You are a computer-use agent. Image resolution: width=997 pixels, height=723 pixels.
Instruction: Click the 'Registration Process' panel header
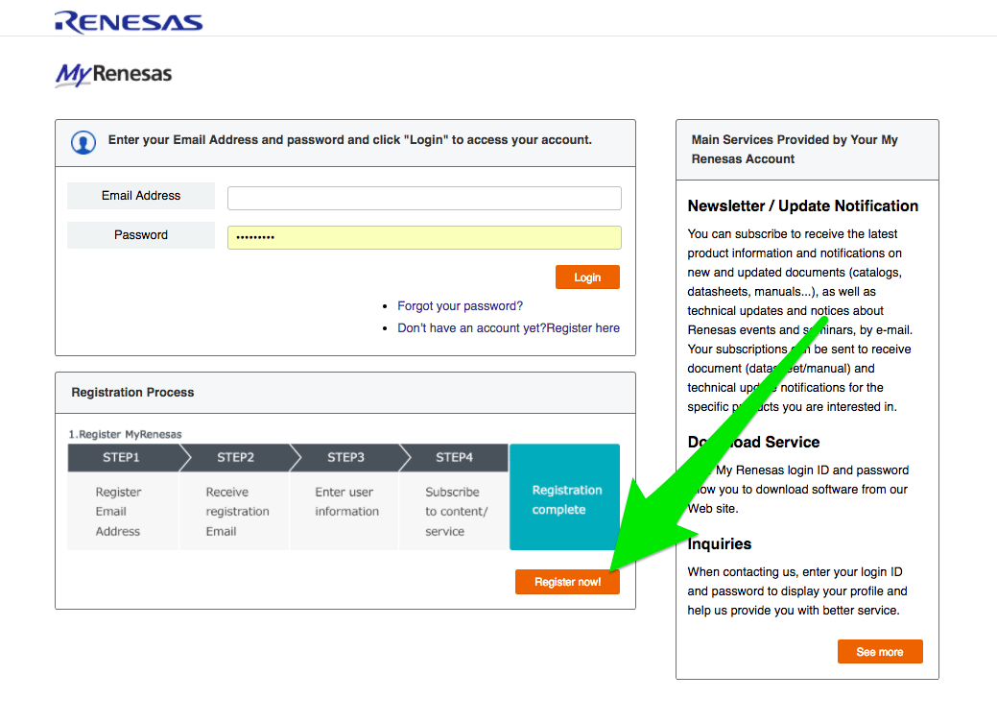[x=132, y=393]
